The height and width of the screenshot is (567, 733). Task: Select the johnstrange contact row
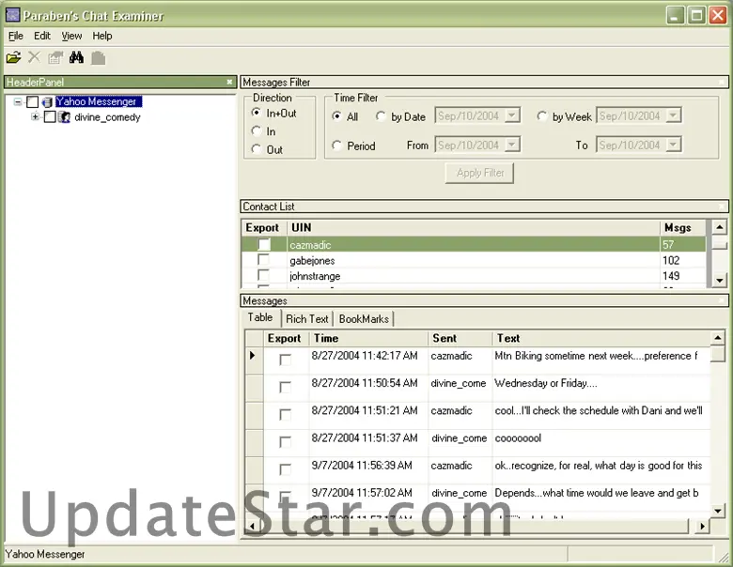coord(474,276)
